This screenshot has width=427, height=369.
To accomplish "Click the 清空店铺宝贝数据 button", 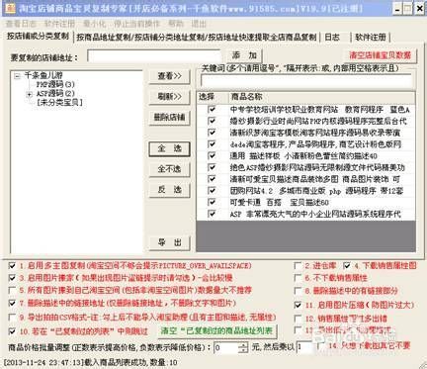I will coord(380,55).
